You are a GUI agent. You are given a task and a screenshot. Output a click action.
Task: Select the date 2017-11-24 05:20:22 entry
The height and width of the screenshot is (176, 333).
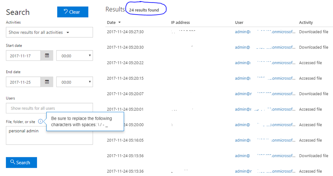pyautogui.click(x=125, y=63)
